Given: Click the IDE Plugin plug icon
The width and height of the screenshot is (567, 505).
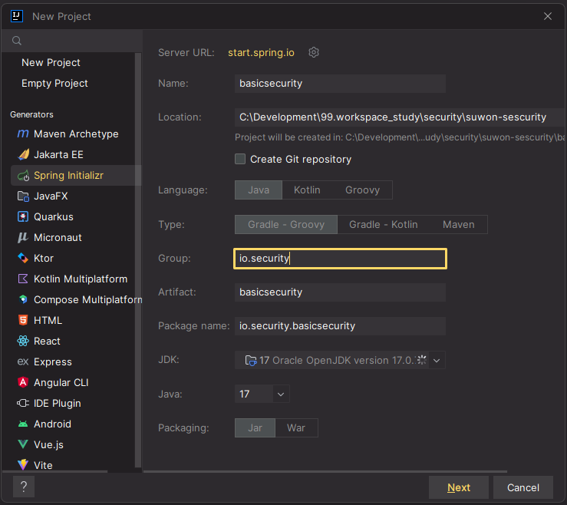Looking at the screenshot, I should click(x=23, y=403).
